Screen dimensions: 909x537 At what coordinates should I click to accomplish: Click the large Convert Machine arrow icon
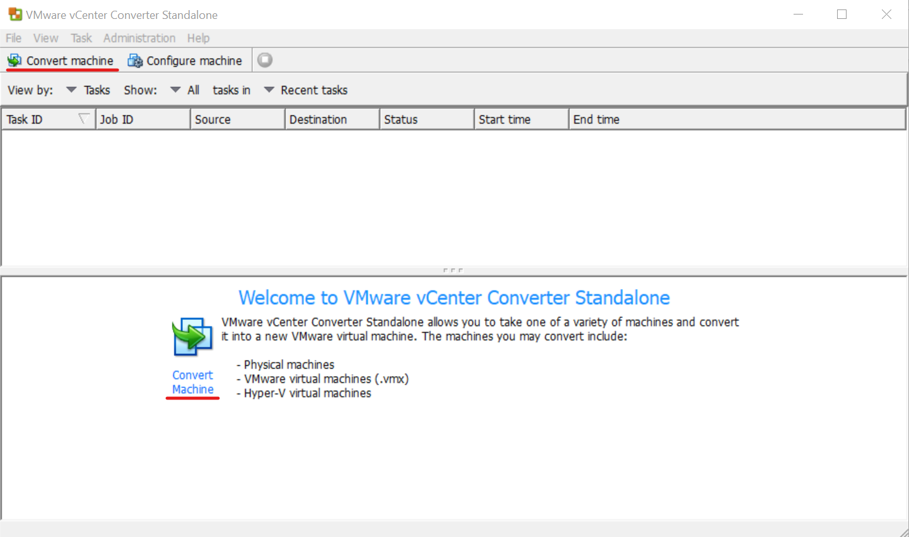(x=192, y=337)
